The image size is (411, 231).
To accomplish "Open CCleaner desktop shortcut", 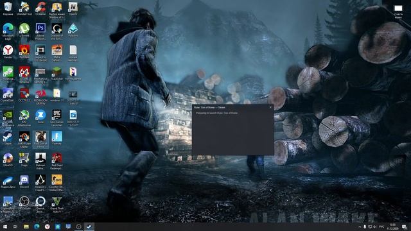I will 40,8.
